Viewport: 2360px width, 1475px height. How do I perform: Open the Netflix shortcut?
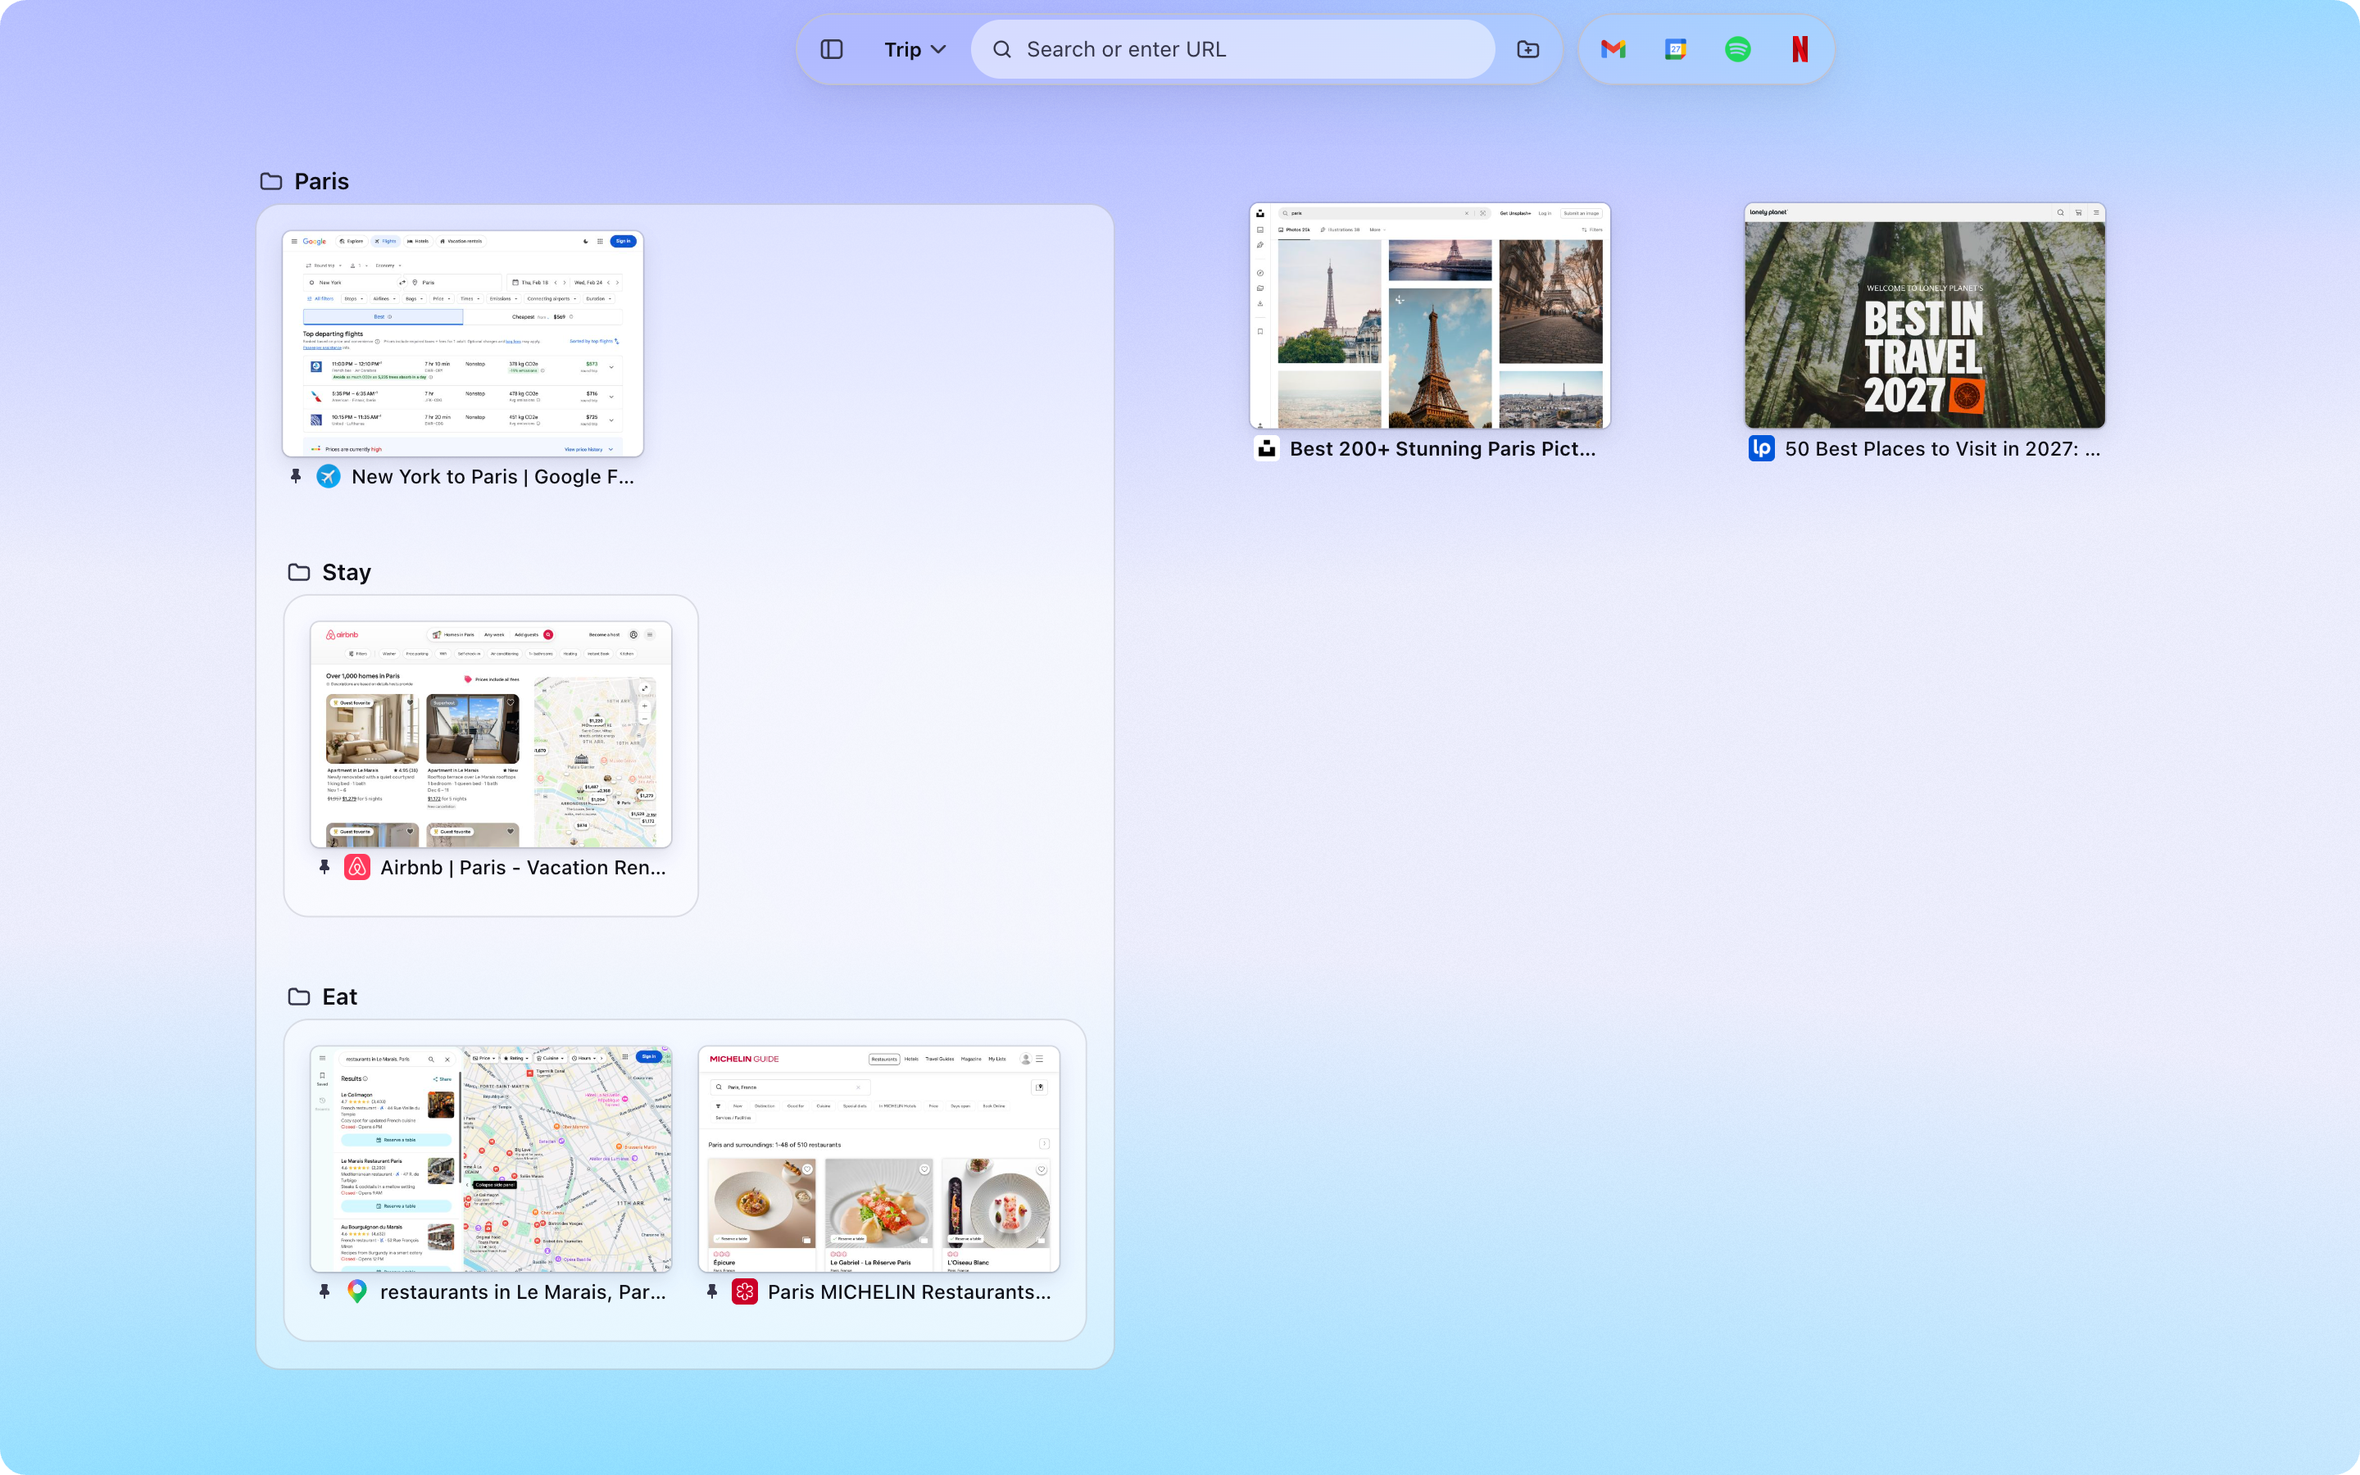tap(1800, 50)
